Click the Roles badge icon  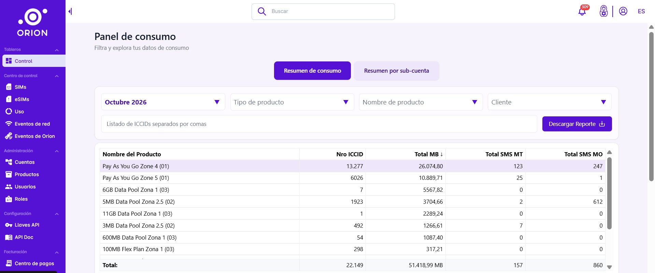9,199
